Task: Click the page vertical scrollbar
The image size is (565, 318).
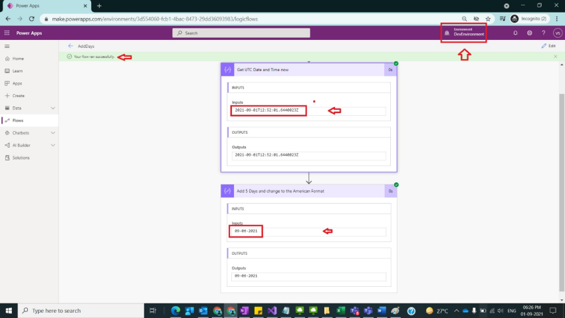Action: [562, 192]
